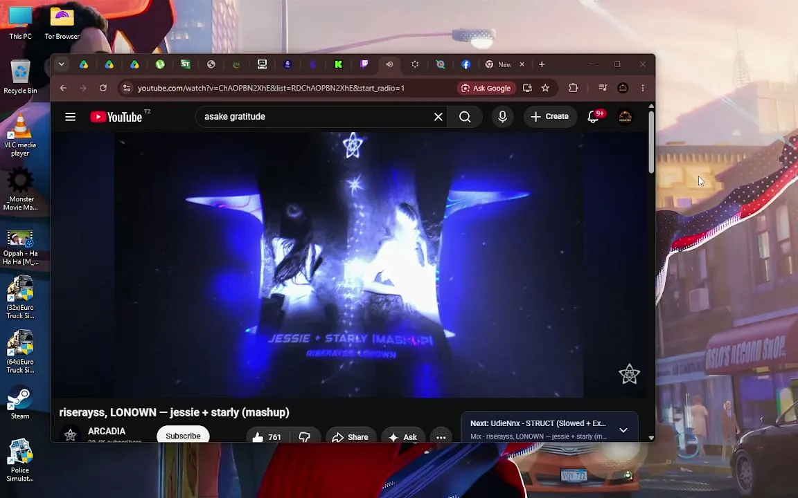Select Tor Browser desktop icon

pos(62,23)
